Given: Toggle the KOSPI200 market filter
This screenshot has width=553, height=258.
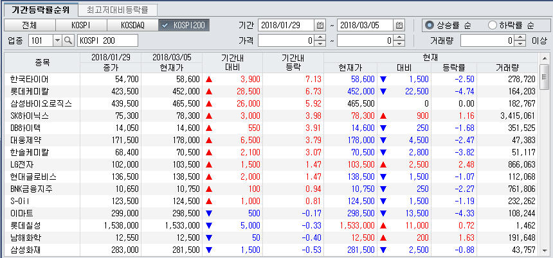Looking at the screenshot, I should click(184, 25).
